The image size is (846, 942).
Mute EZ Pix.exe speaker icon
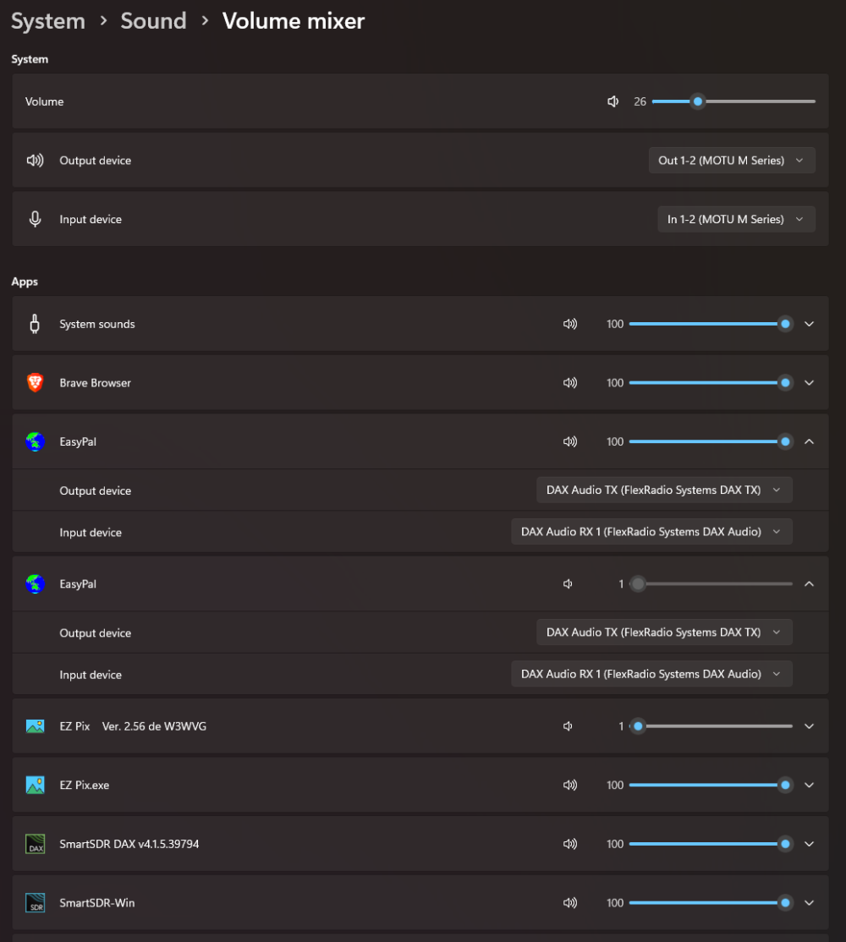coord(570,786)
